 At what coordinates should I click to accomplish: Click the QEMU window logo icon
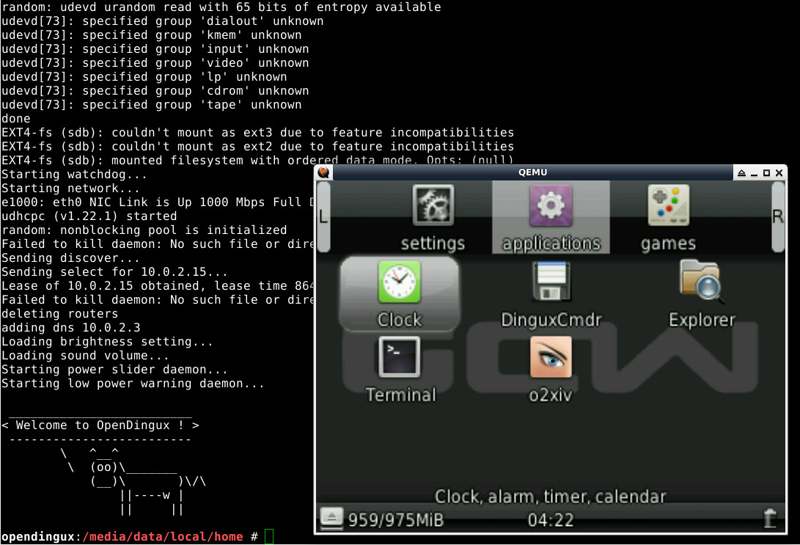pos(323,173)
